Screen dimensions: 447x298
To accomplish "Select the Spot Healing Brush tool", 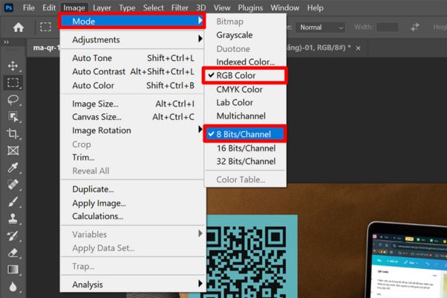I will pos(13,185).
